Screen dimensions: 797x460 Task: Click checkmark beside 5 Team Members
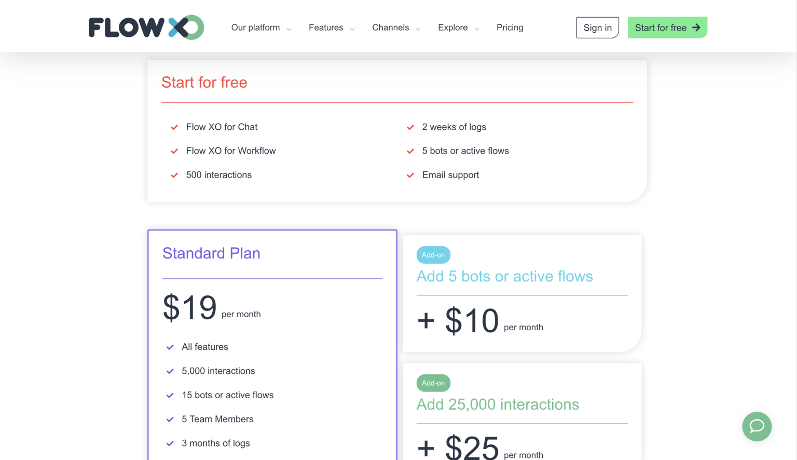170,420
